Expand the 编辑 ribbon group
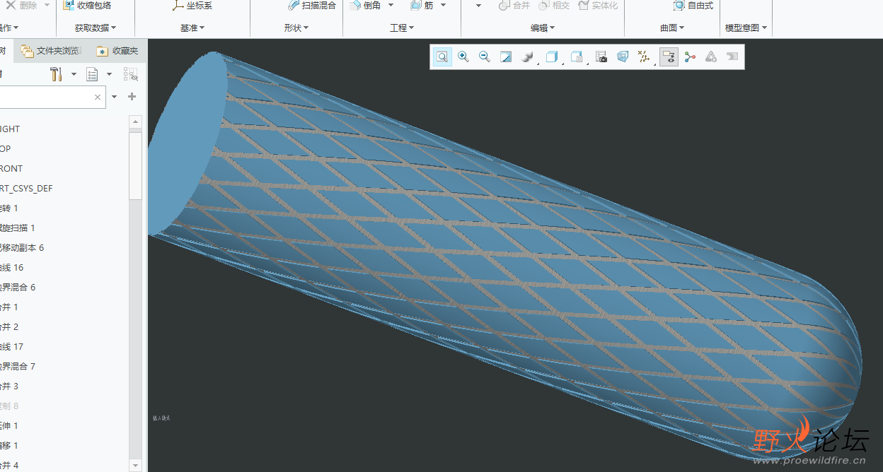The height and width of the screenshot is (472, 883). pyautogui.click(x=543, y=28)
